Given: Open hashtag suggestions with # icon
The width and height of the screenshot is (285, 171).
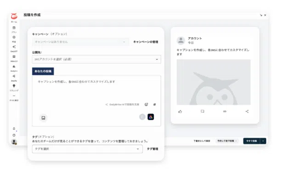Looking at the screenshot, I should click(154, 104).
